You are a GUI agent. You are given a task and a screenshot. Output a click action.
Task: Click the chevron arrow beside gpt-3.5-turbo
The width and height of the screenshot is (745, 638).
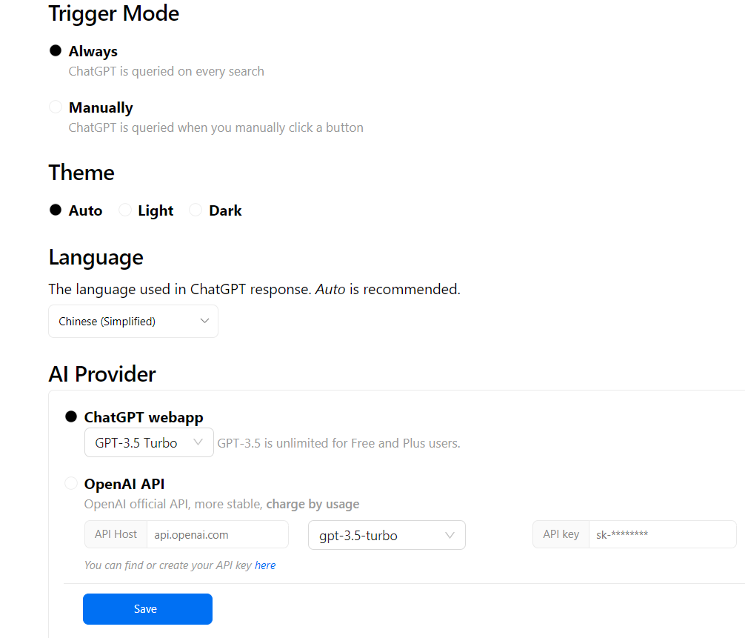pyautogui.click(x=450, y=535)
